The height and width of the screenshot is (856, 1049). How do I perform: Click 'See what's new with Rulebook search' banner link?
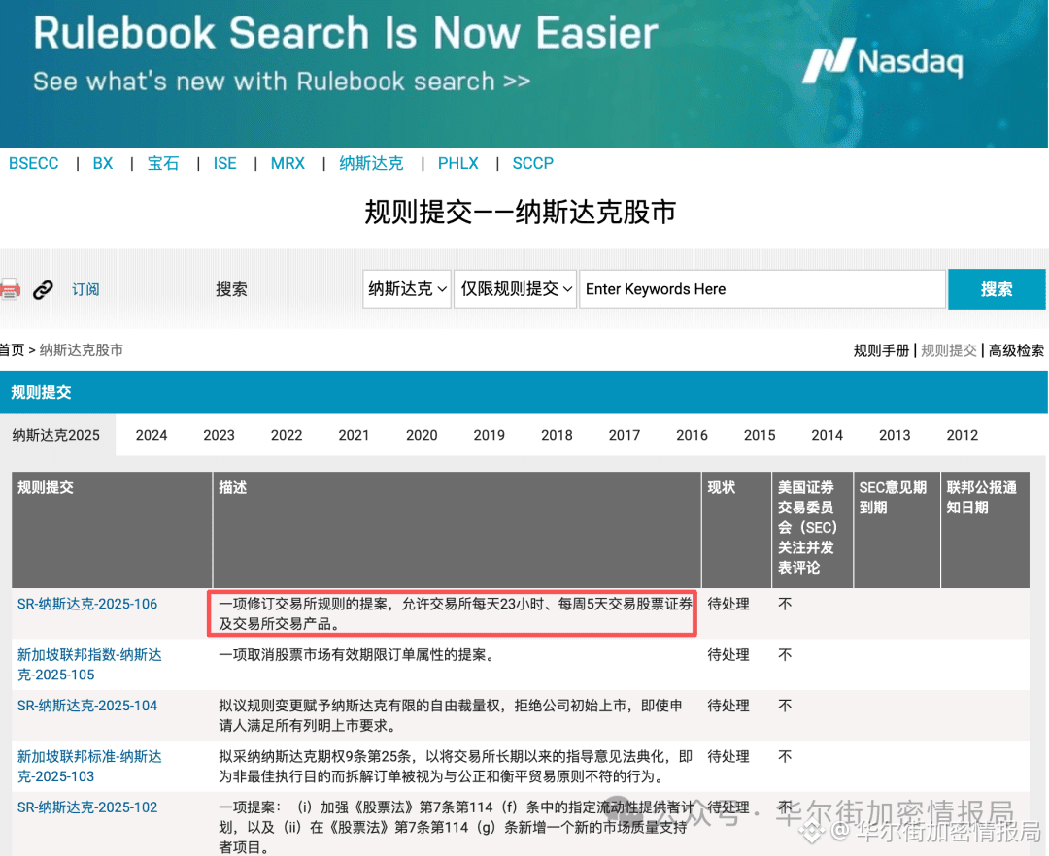coord(282,82)
